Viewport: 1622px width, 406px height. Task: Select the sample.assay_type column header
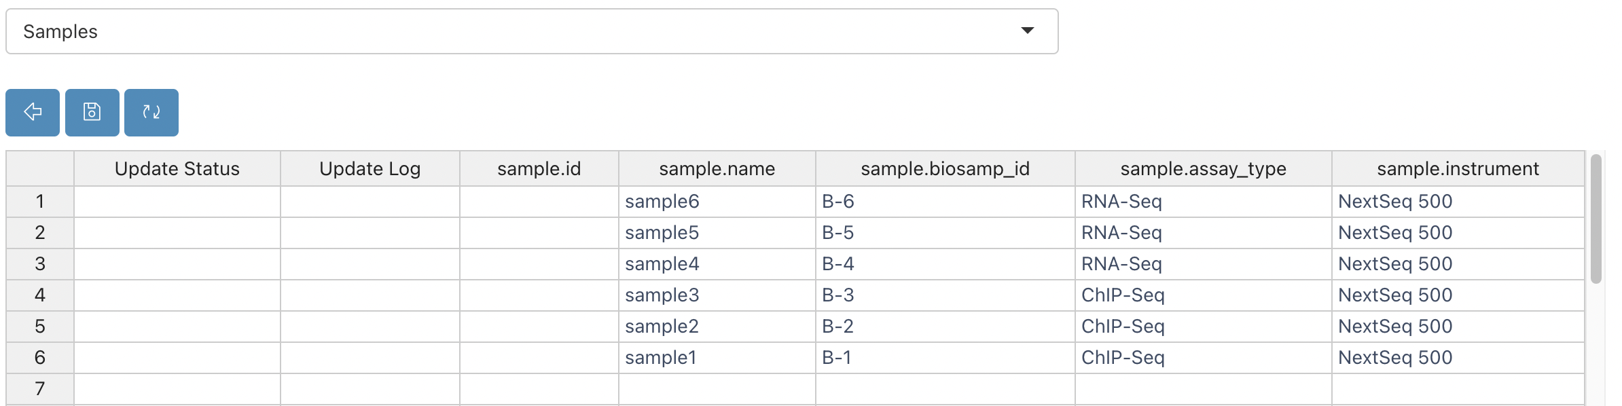1204,168
